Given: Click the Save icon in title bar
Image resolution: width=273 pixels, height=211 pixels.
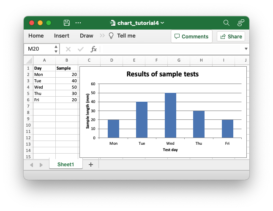Looking at the screenshot, I should [67, 23].
